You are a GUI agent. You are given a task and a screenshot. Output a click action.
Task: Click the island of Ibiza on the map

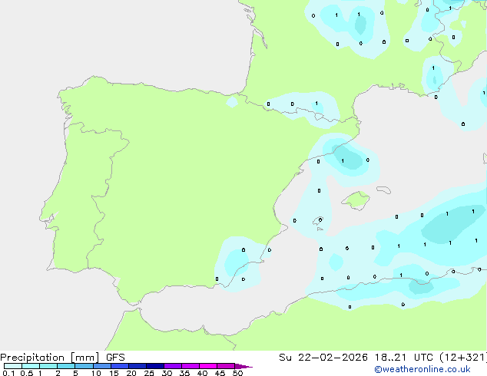click(318, 220)
